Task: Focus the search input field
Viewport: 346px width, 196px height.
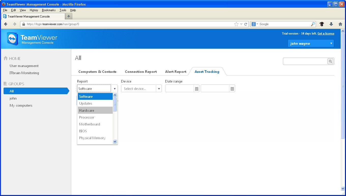Action: (x=305, y=61)
